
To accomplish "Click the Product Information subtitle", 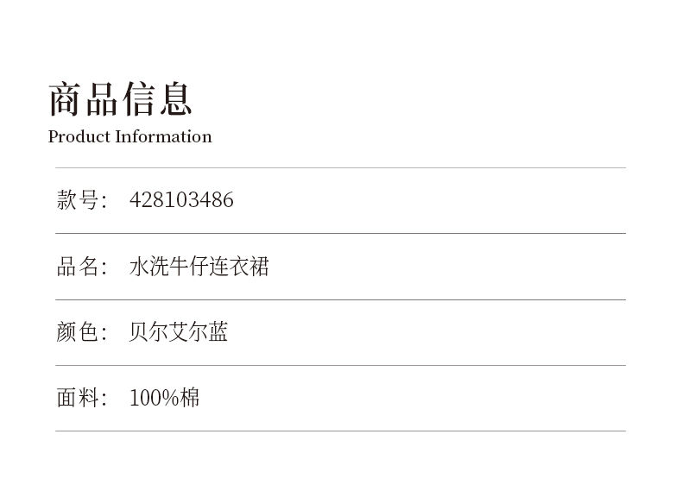I will [130, 136].
